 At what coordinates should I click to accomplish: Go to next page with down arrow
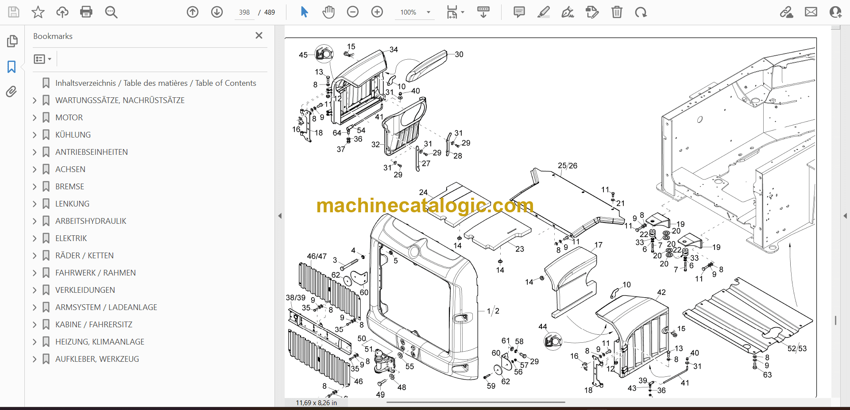pos(217,12)
